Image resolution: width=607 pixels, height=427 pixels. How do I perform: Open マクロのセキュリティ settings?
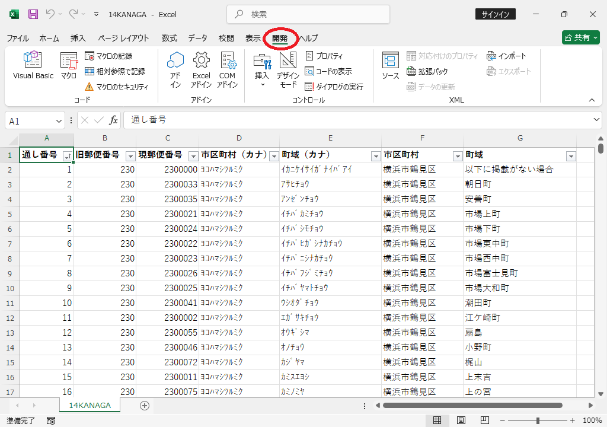click(x=117, y=87)
